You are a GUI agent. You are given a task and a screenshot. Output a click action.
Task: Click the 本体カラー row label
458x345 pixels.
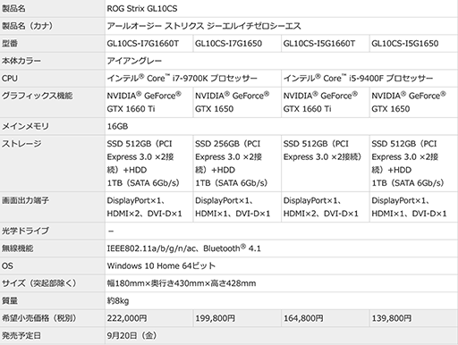coord(21,61)
